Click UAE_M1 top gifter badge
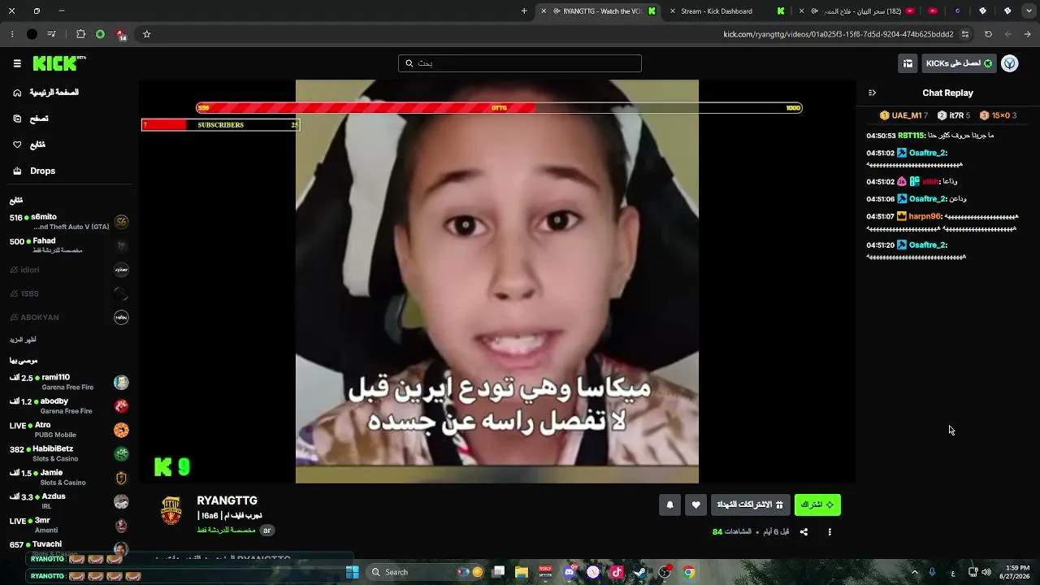The height and width of the screenshot is (585, 1040). [x=903, y=115]
